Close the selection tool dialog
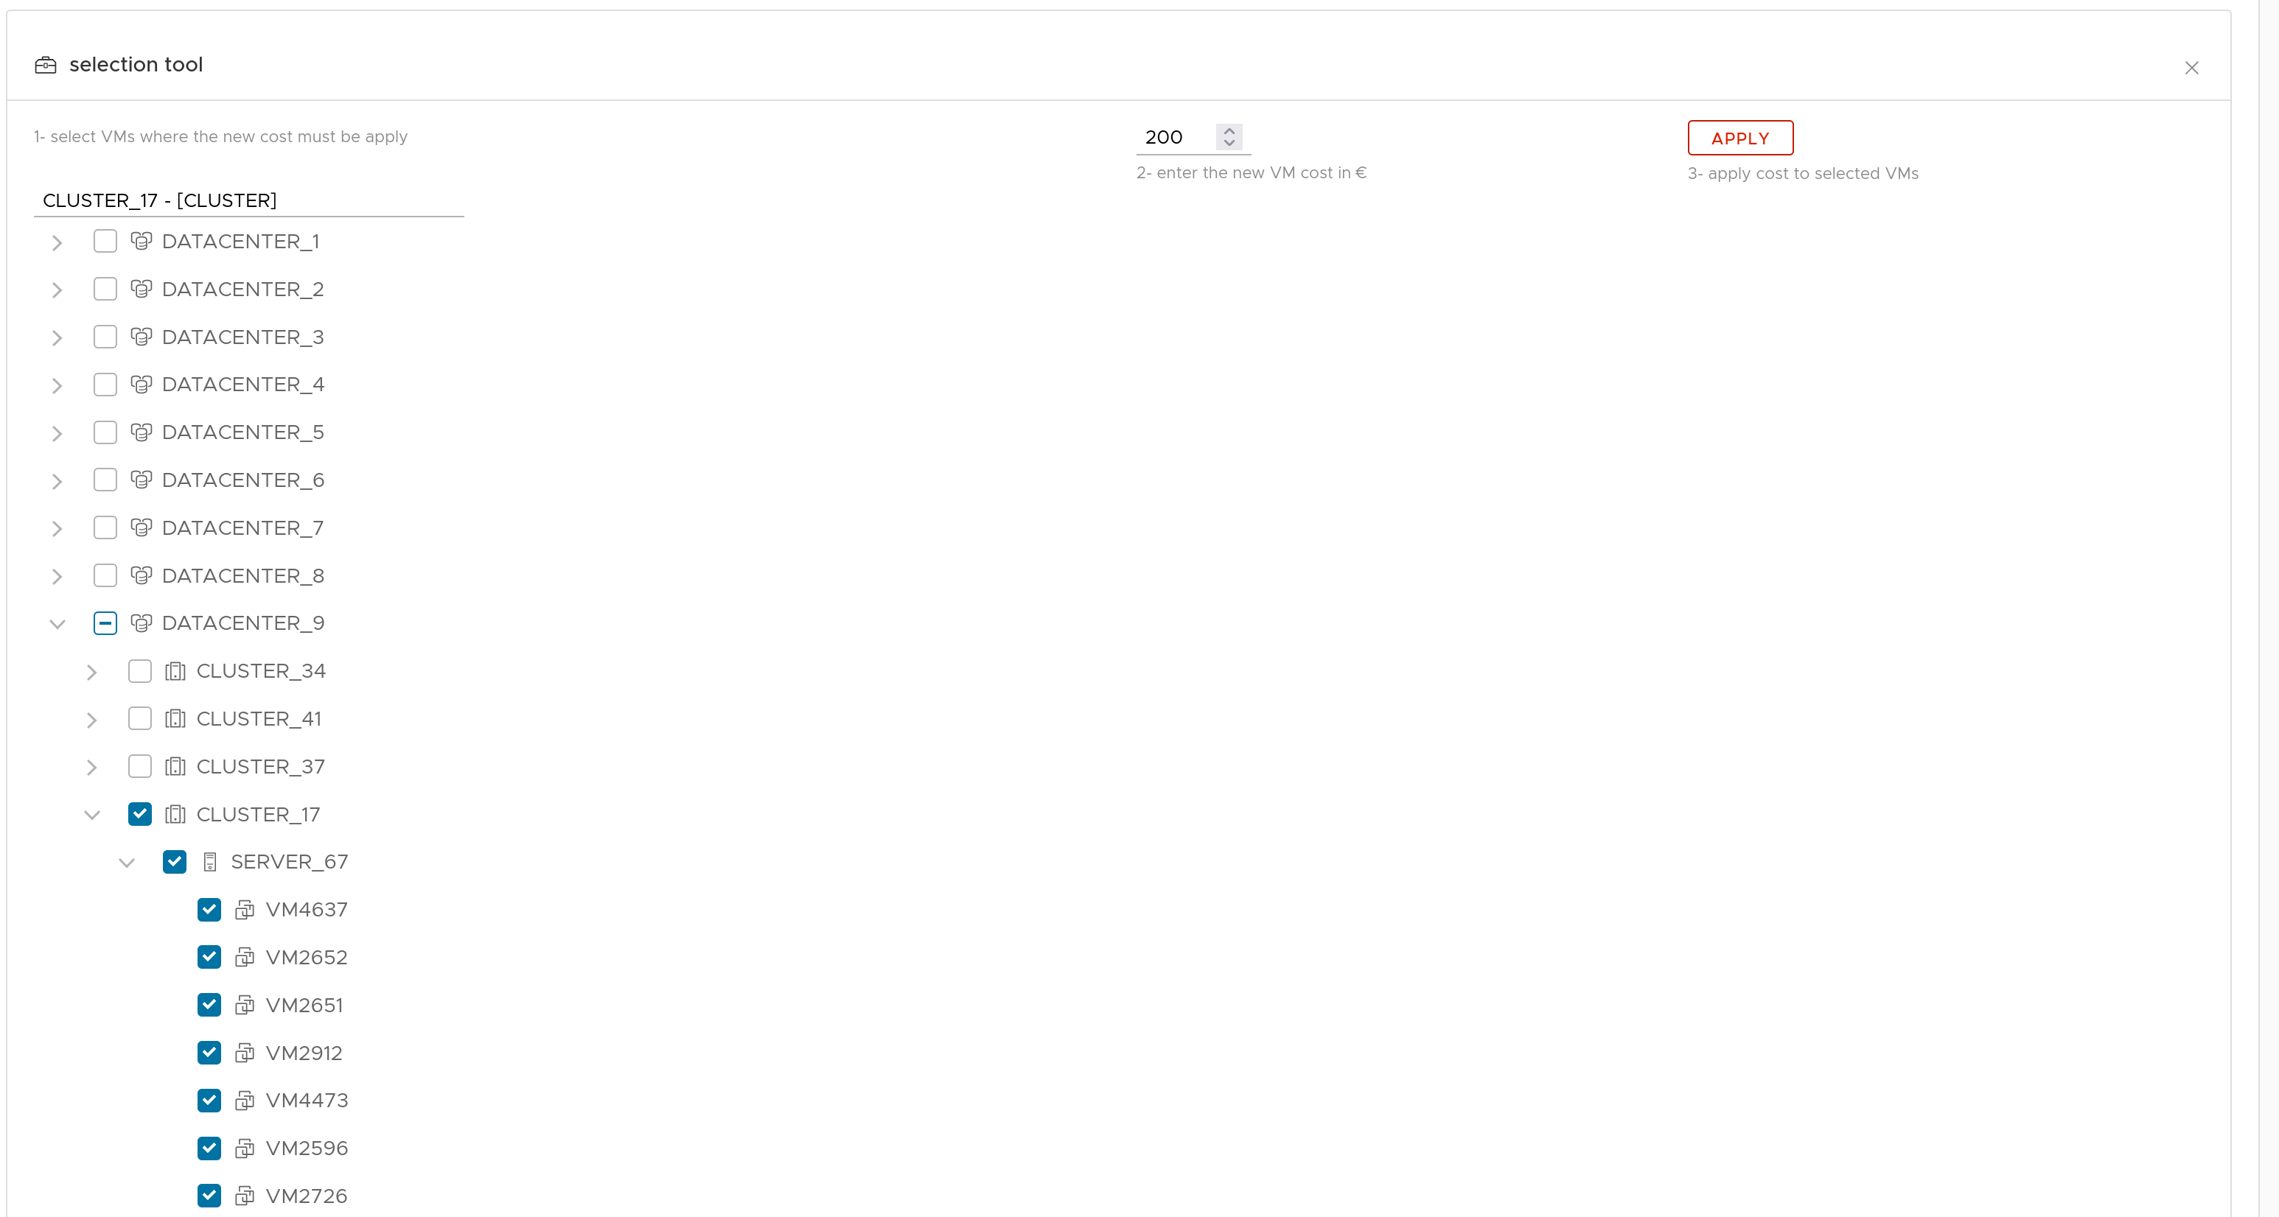The width and height of the screenshot is (2279, 1217). [x=2191, y=68]
